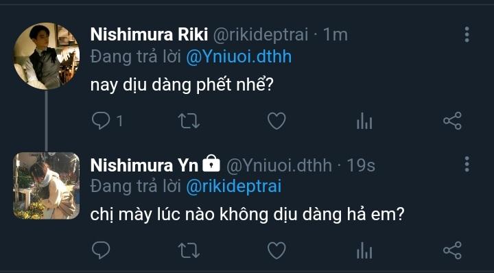
Task: View Nishimura Yn's square avatar
Action: pyautogui.click(x=47, y=186)
